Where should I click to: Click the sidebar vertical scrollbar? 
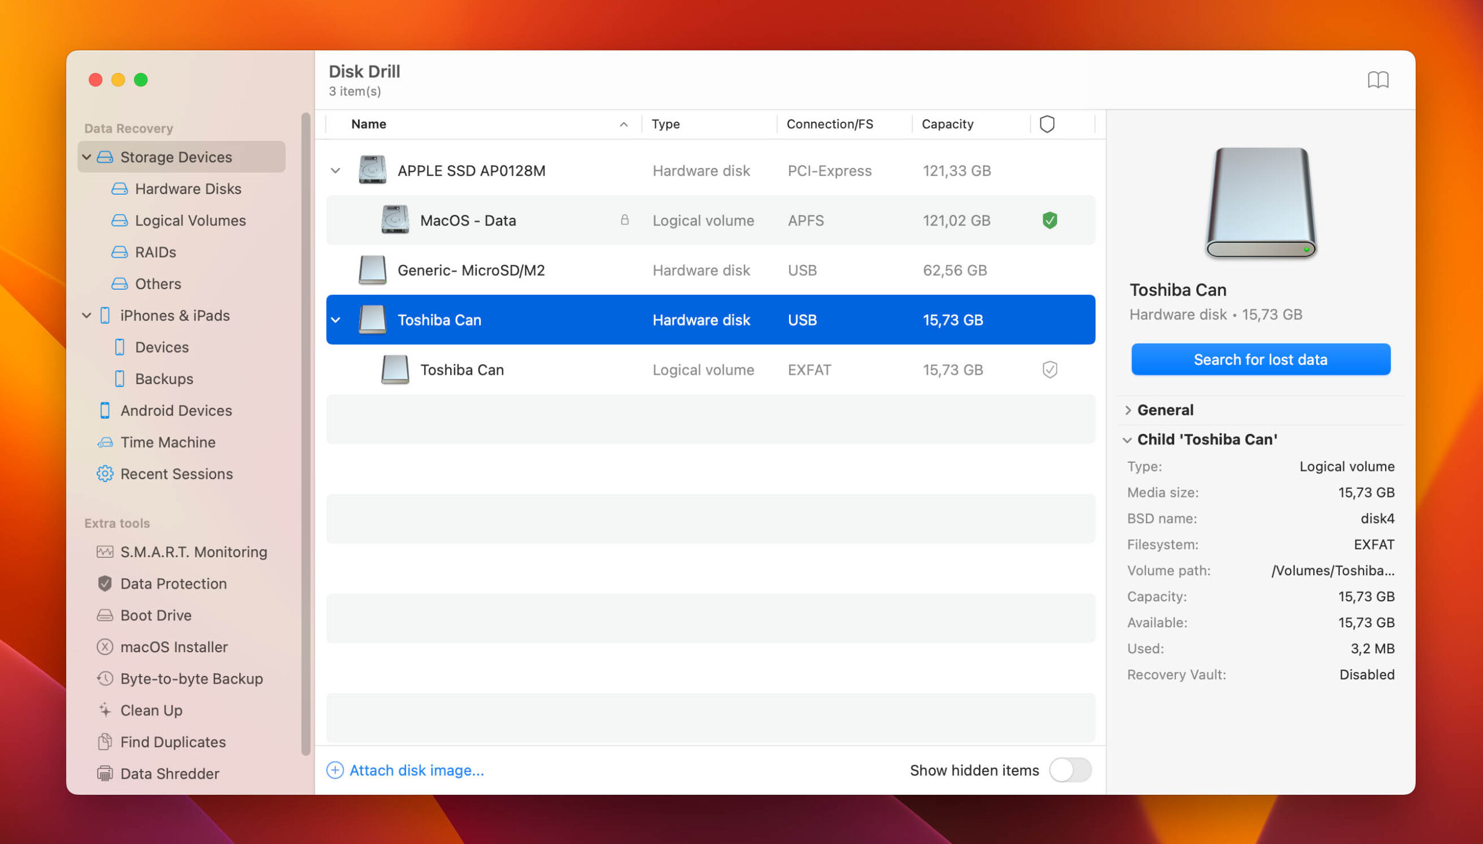click(305, 435)
